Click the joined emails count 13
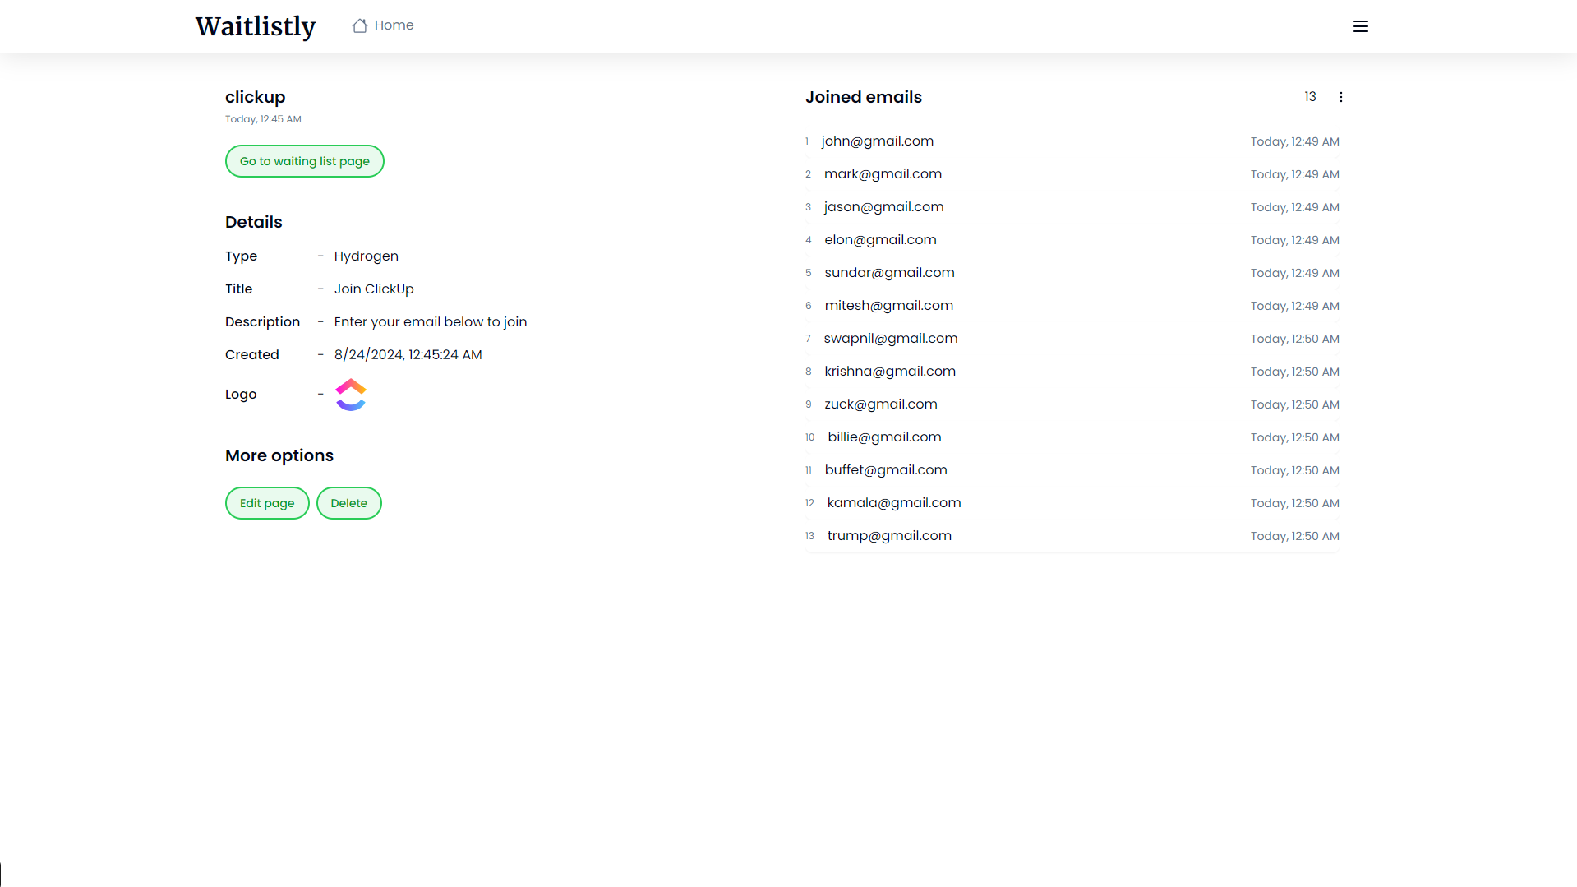The width and height of the screenshot is (1577, 887). [1311, 97]
